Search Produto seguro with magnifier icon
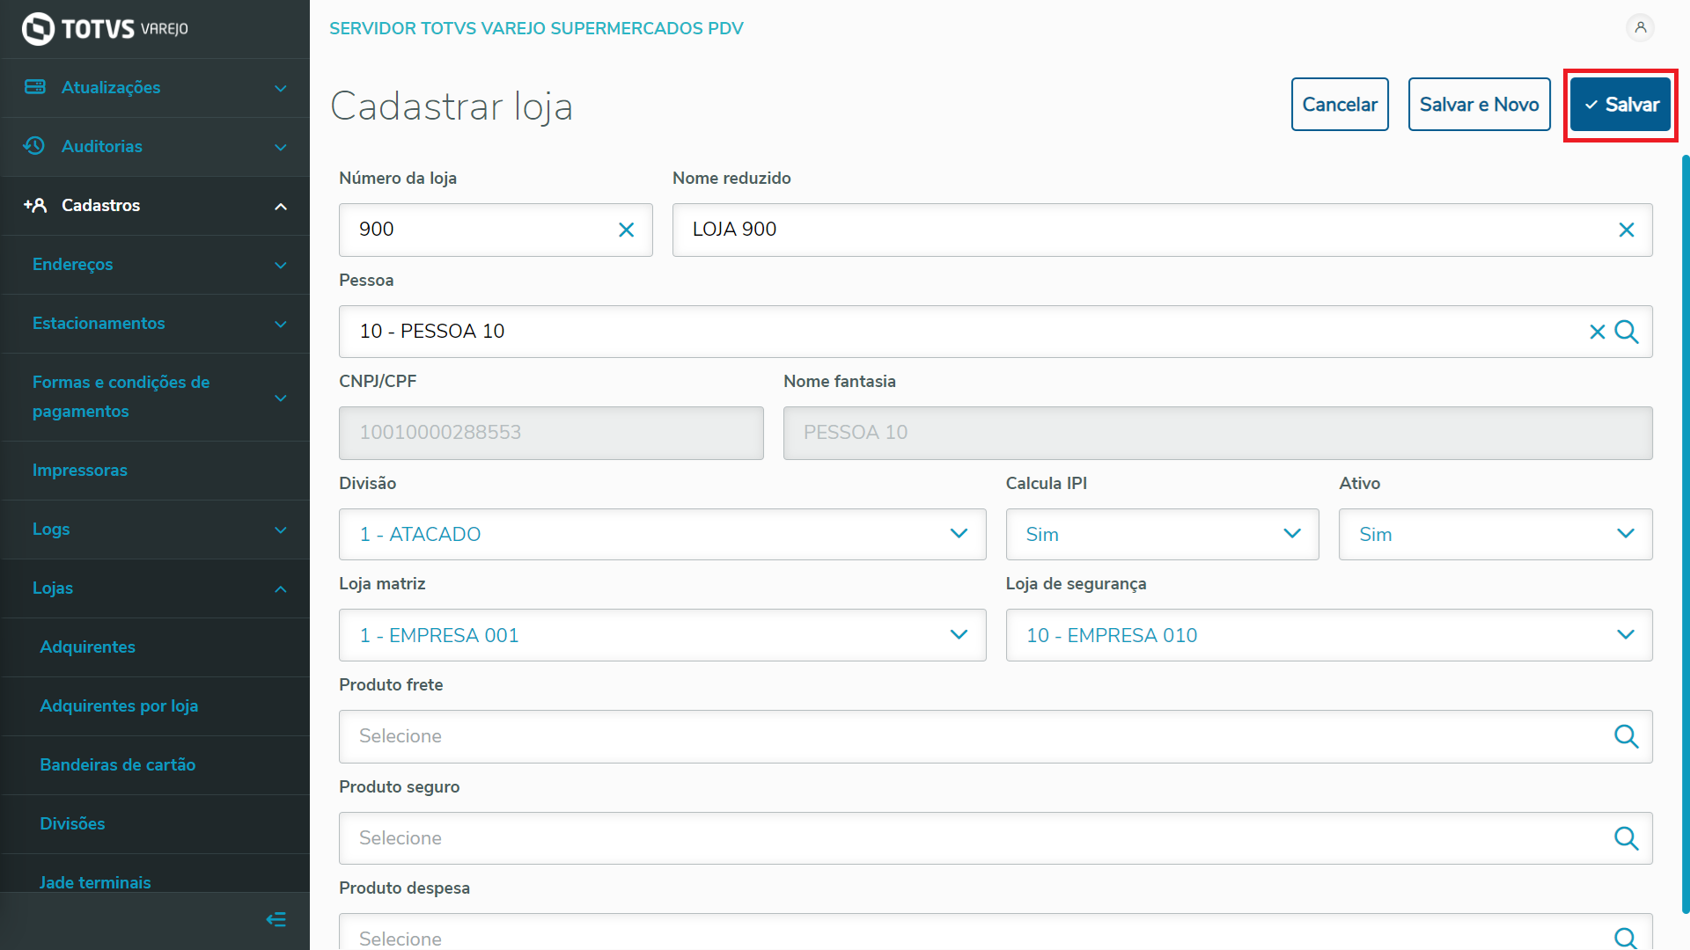Screen dimensions: 1690x950 coord(1626,838)
